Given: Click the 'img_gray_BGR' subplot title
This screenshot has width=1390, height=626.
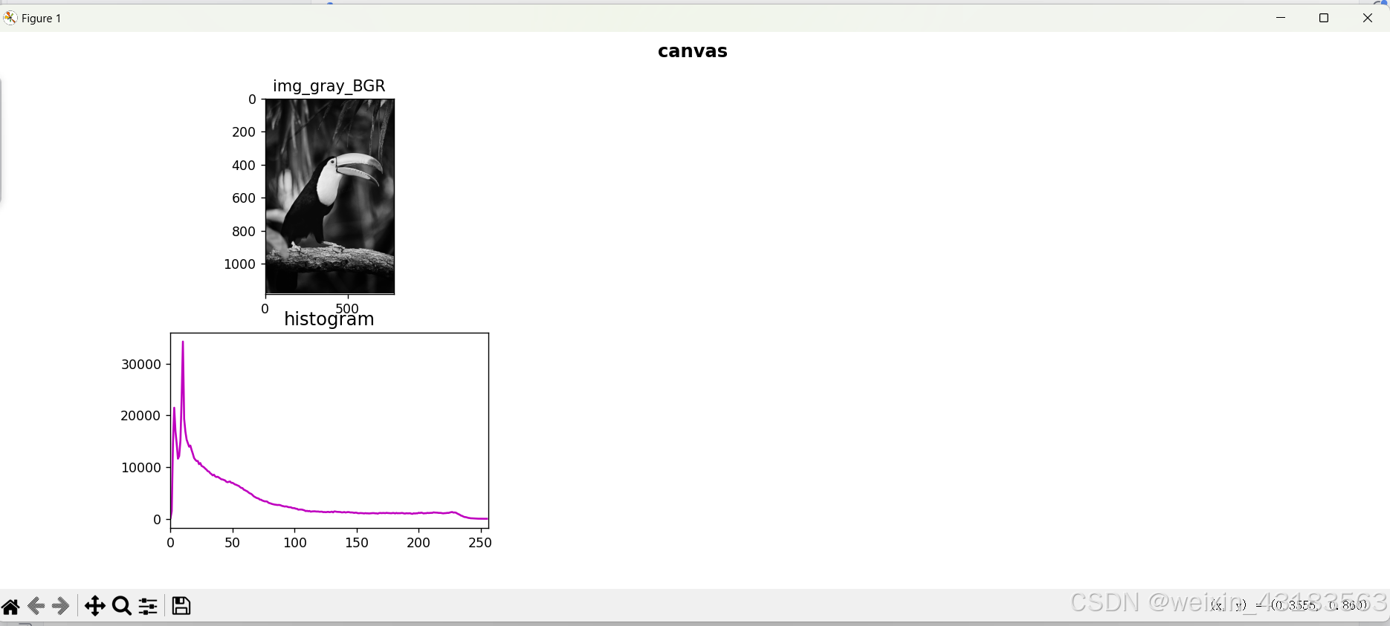Looking at the screenshot, I should 329,86.
